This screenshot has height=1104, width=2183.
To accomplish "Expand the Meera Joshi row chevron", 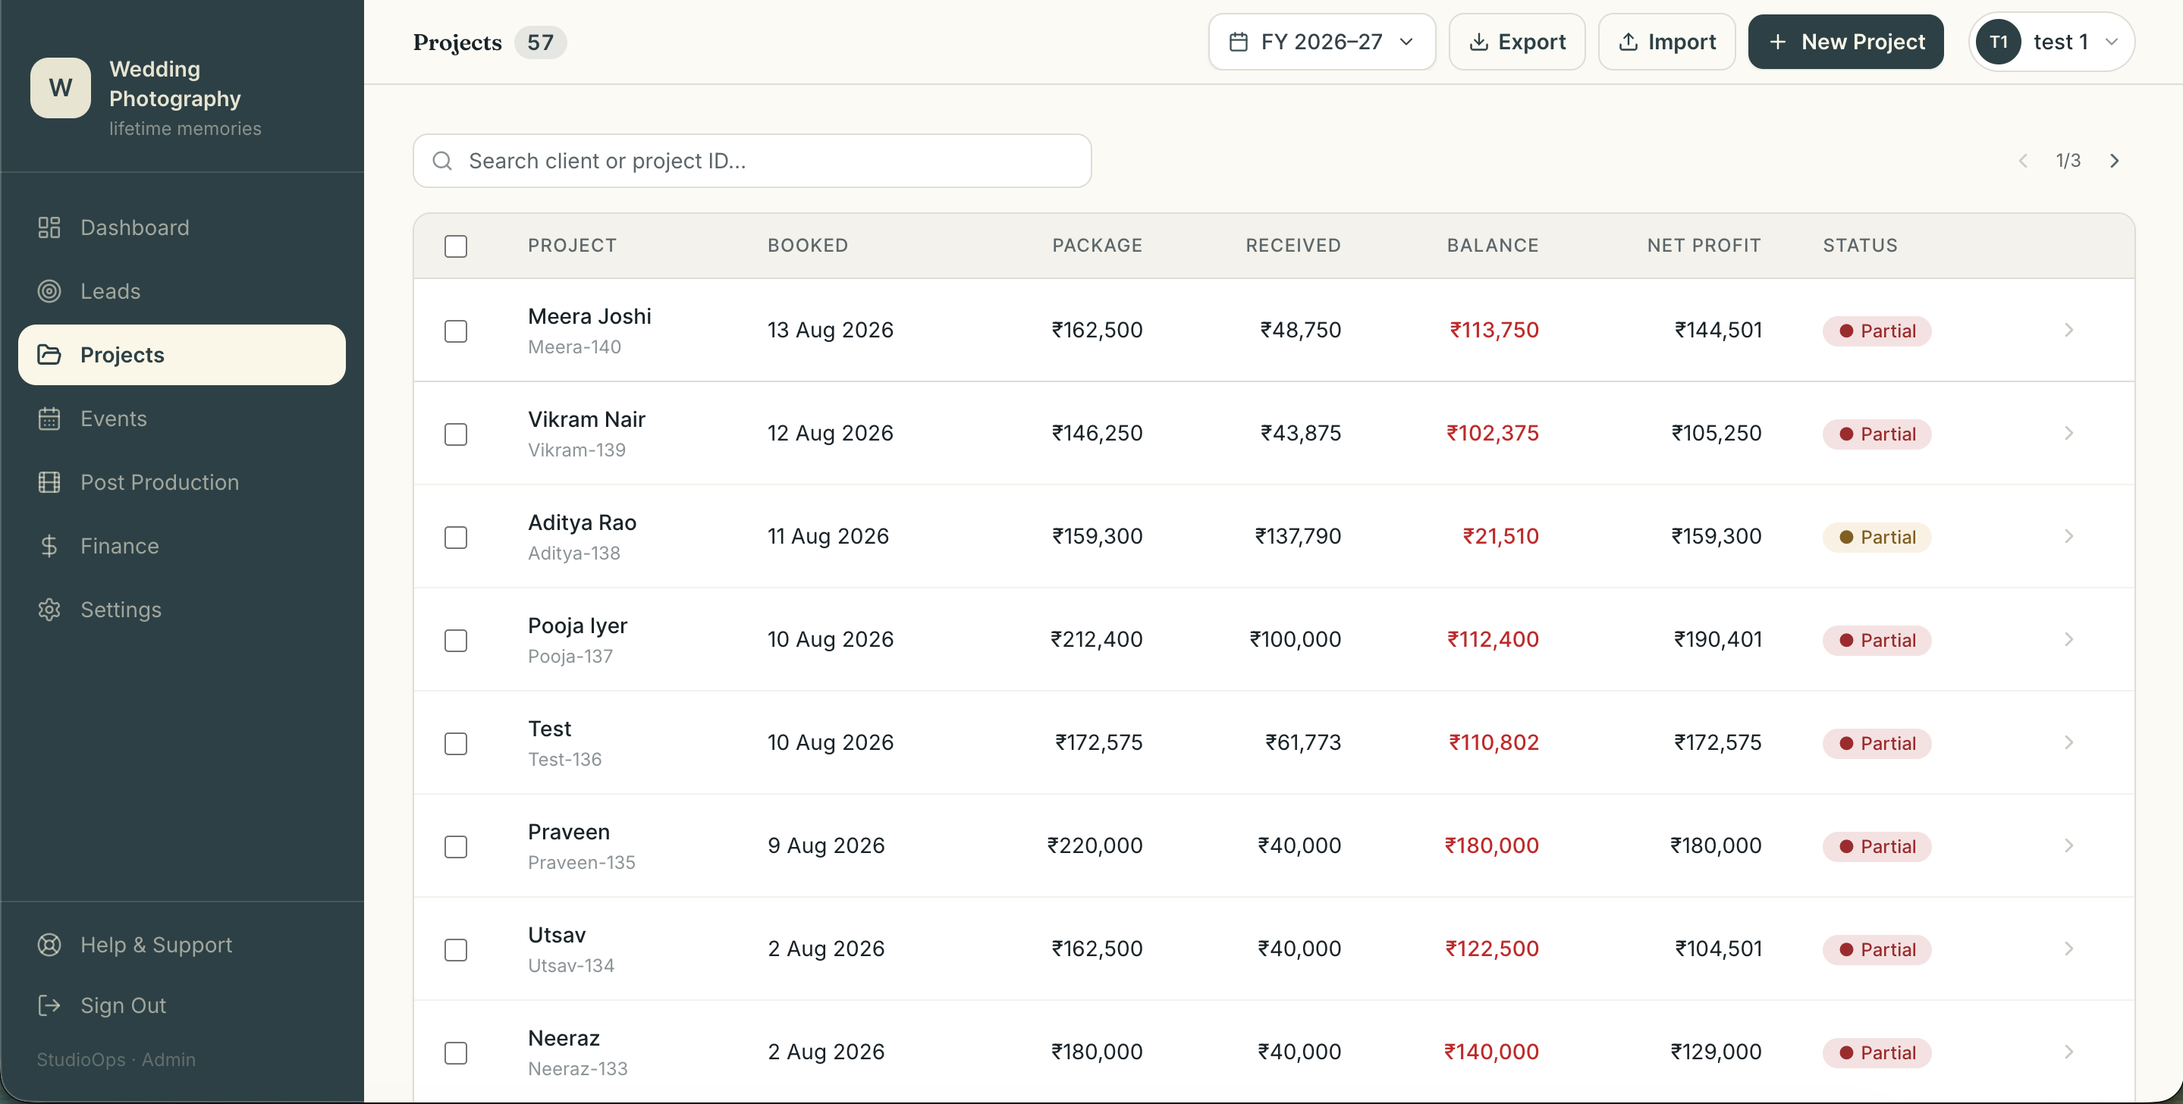I will point(2068,330).
